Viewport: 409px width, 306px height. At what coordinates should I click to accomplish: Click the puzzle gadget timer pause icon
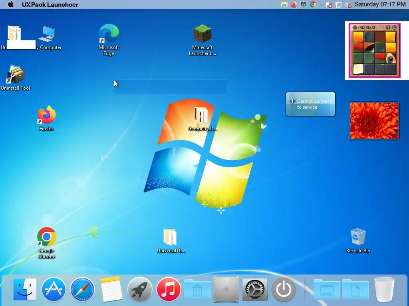[355, 27]
